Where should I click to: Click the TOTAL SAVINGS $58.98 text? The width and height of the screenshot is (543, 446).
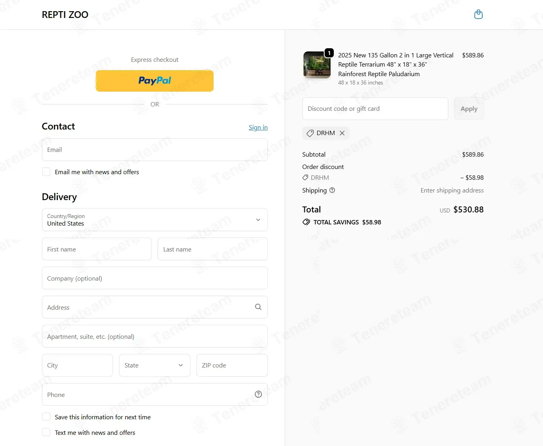click(347, 222)
